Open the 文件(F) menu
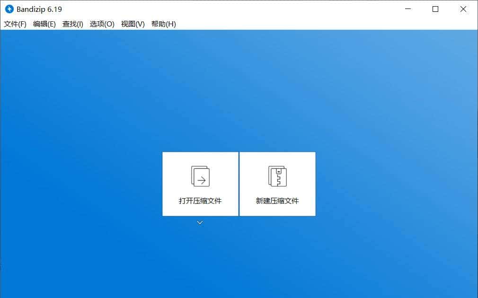This screenshot has height=298, width=478. [15, 24]
